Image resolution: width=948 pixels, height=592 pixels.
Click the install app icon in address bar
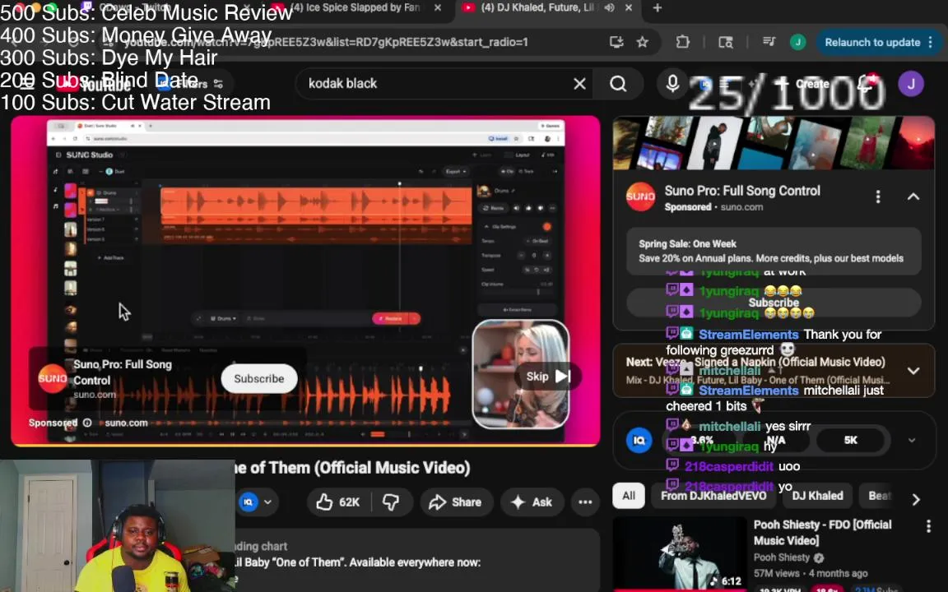pyautogui.click(x=616, y=42)
